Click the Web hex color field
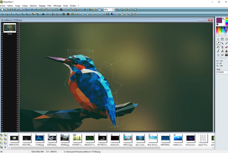 [222, 72]
